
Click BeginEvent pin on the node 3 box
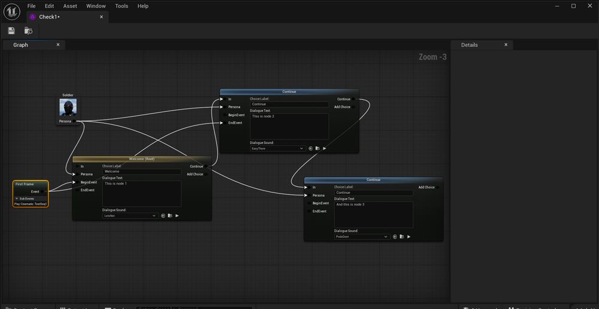(309, 203)
